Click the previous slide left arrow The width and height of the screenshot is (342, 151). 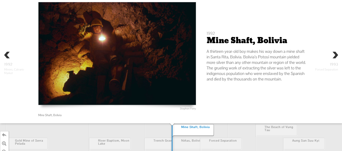[7, 55]
